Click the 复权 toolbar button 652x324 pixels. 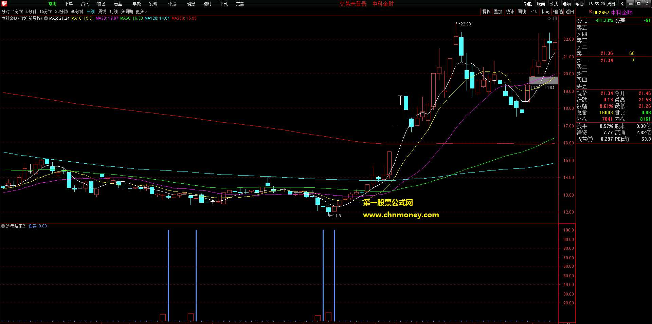click(x=486, y=12)
